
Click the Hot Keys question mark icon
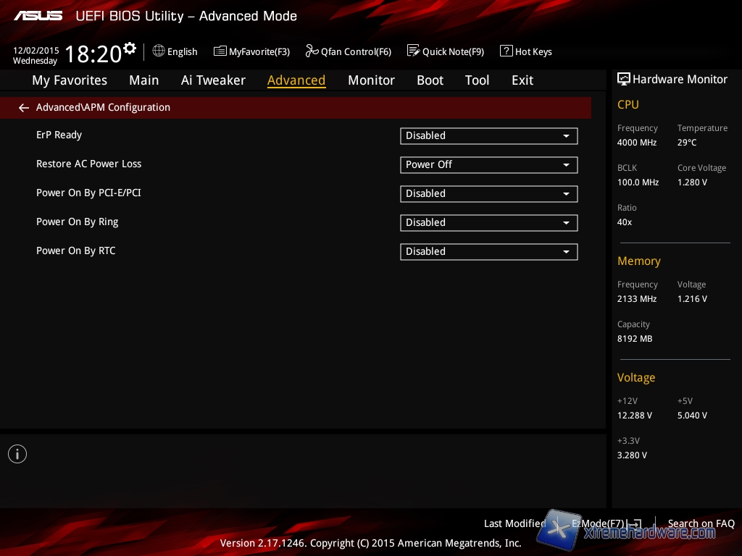tap(507, 51)
